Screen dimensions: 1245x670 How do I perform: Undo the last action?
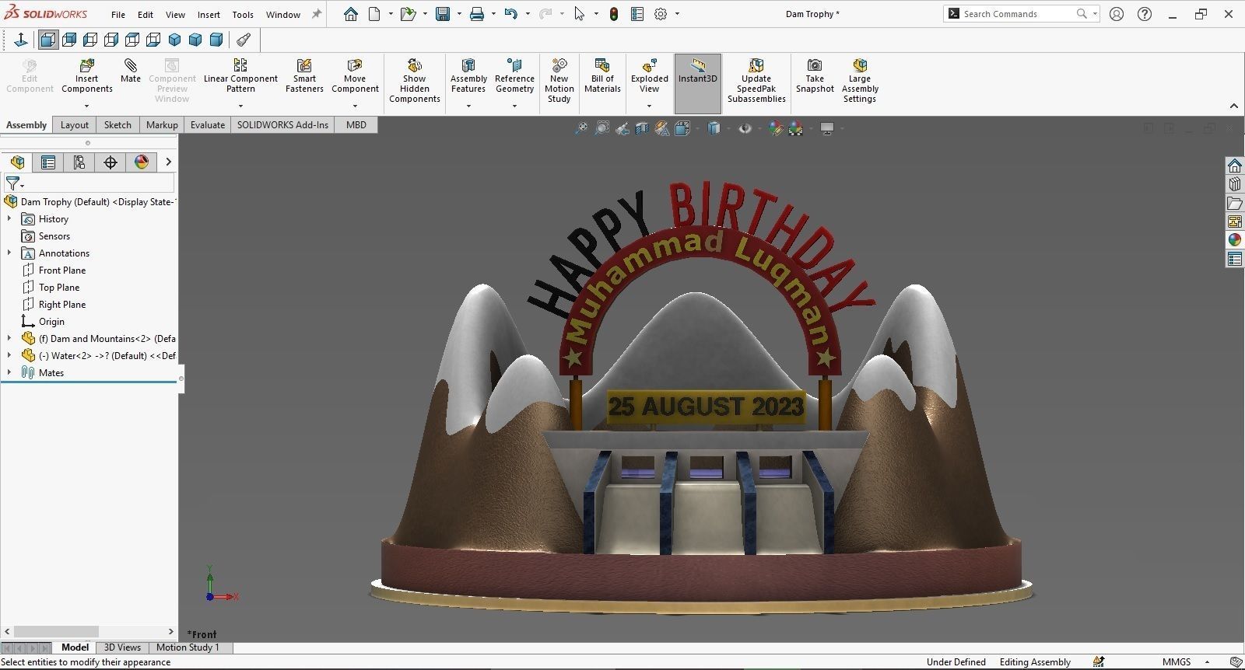pos(510,14)
